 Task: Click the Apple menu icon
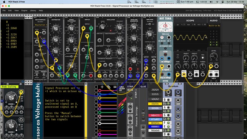[4, 2]
